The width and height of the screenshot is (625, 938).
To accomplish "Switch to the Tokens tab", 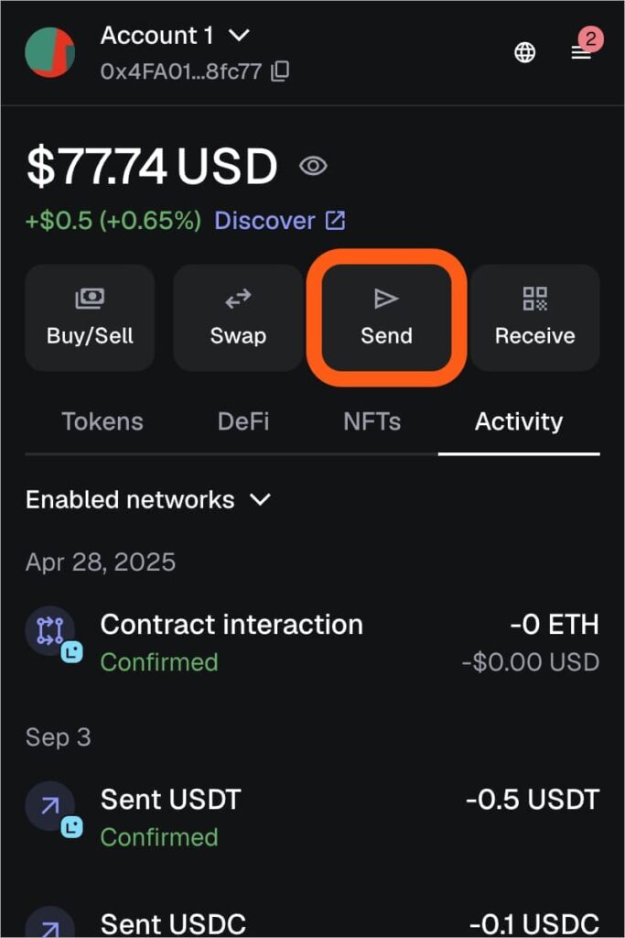I will tap(102, 421).
